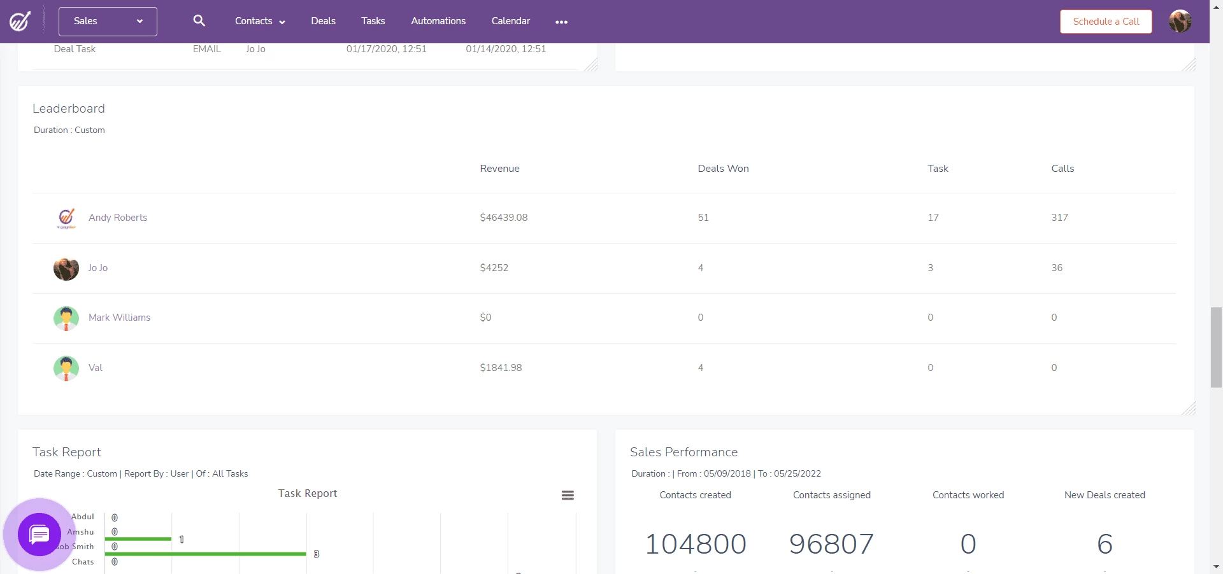The height and width of the screenshot is (574, 1223).
Task: Click the Schedule a Call button
Action: coord(1106,22)
